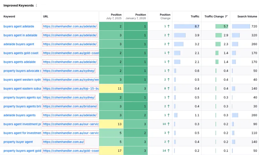Open keyword 'buyers agents gold coast'
The width and height of the screenshot is (259, 155).
(21, 53)
